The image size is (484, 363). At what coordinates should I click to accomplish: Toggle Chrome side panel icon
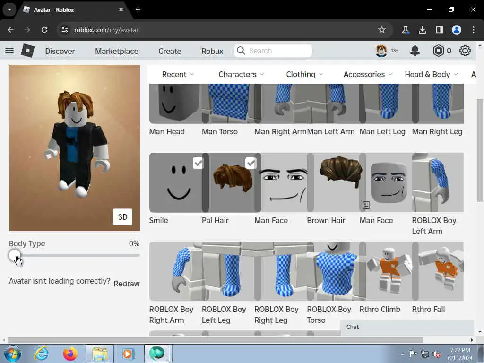[x=439, y=30]
